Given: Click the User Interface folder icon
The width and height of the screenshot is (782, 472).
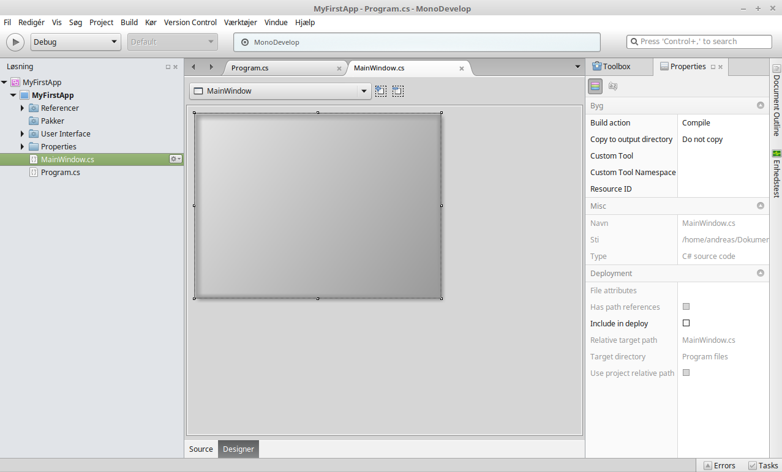Looking at the screenshot, I should 34,133.
